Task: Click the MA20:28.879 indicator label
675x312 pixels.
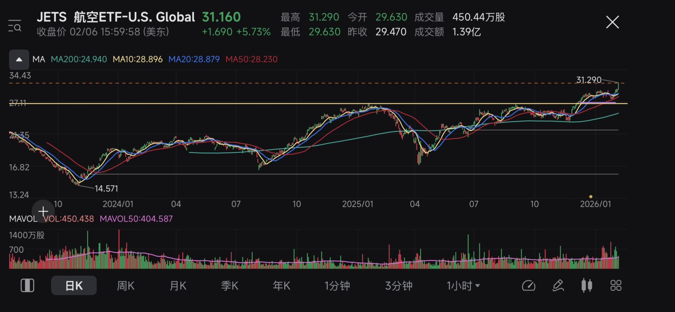Action: coord(194,60)
